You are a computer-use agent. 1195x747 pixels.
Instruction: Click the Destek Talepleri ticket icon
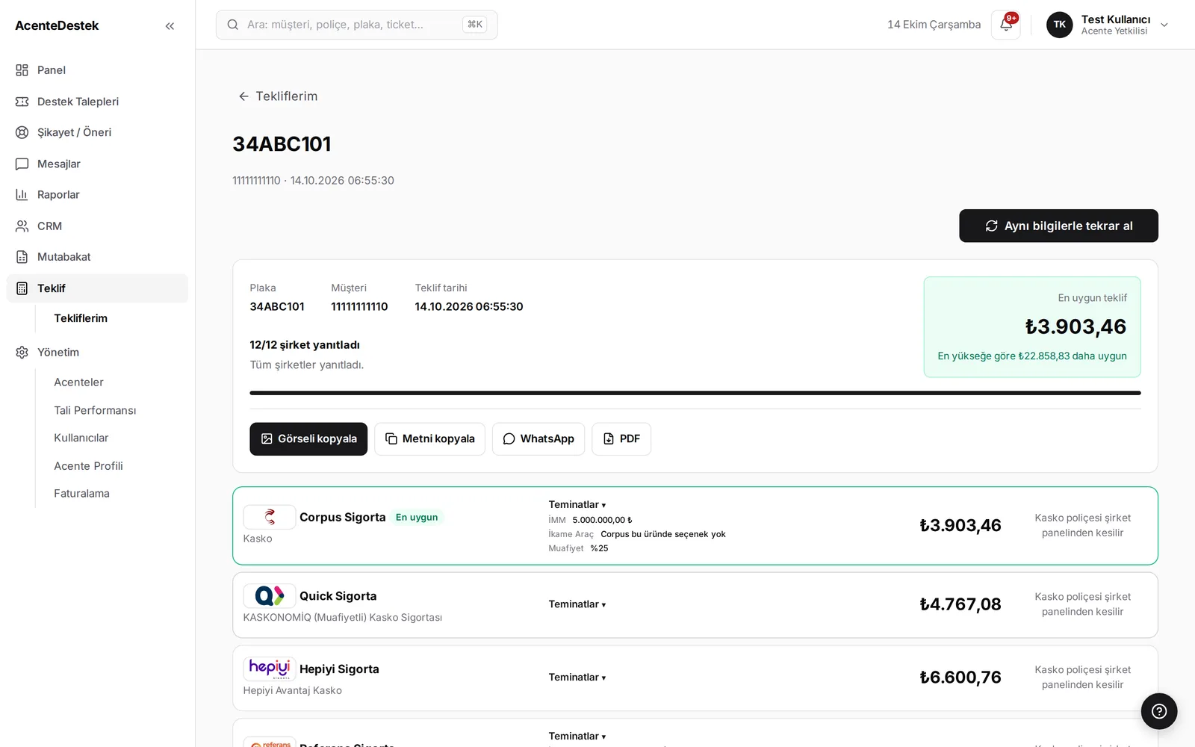[x=22, y=102]
